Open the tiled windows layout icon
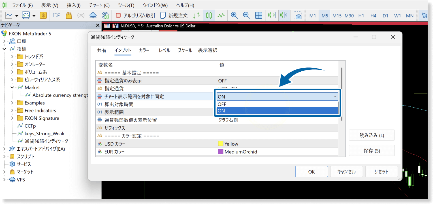This screenshot has width=435, height=205. [258, 15]
